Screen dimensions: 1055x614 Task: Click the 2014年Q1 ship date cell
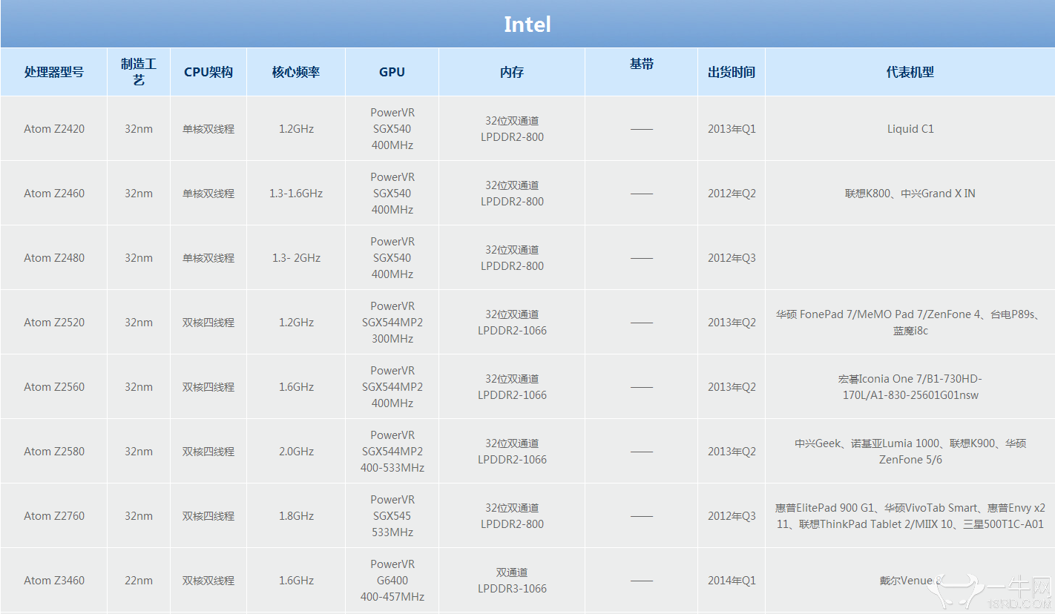pyautogui.click(x=732, y=581)
